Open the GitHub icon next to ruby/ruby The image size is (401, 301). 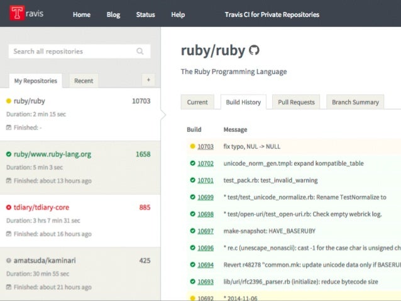pyautogui.click(x=254, y=50)
